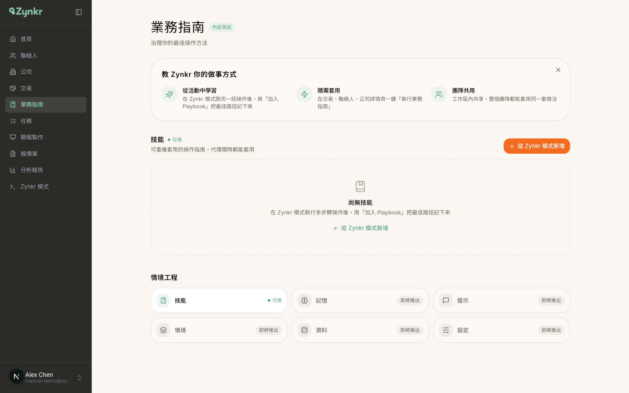Image resolution: width=629 pixels, height=393 pixels.
Task: Click 即將推出 badge on 提示 card
Action: [551, 300]
